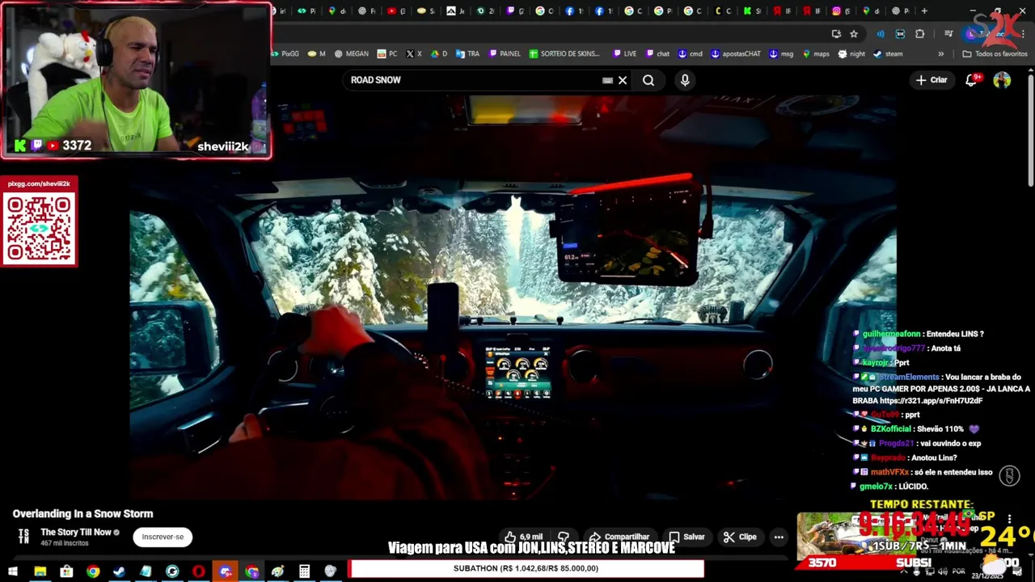Subscribe using Inscrever-se button
Image resolution: width=1035 pixels, height=582 pixels.
(163, 537)
